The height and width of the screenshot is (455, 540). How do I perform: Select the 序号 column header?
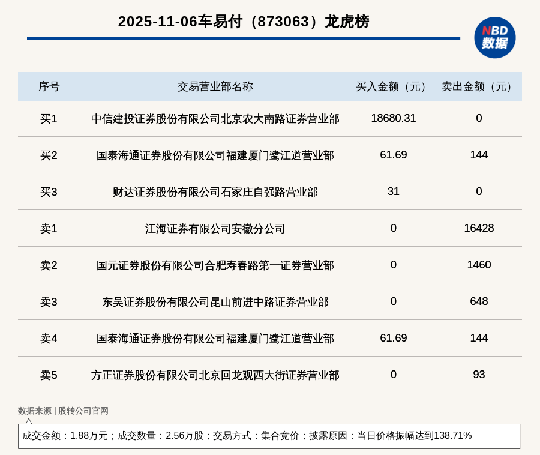click(49, 86)
